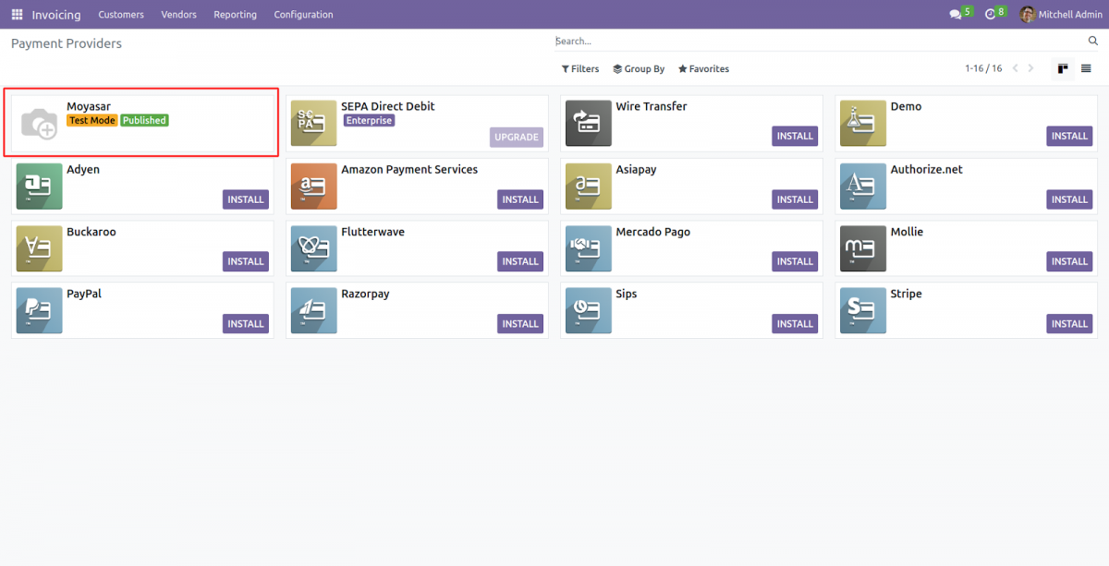Select the PayPal provider logo

pyautogui.click(x=39, y=310)
